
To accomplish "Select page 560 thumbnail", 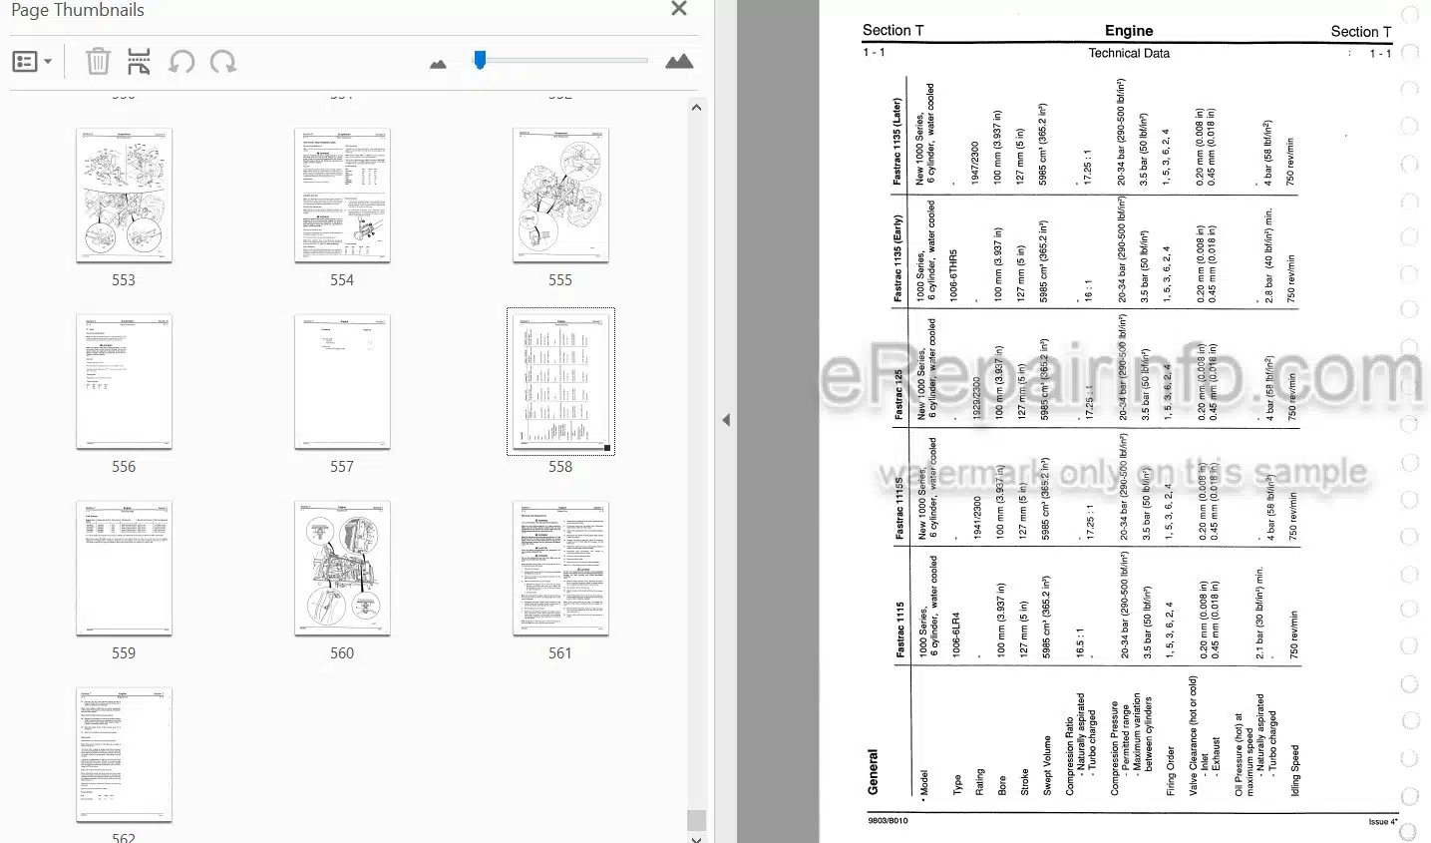I will point(342,569).
